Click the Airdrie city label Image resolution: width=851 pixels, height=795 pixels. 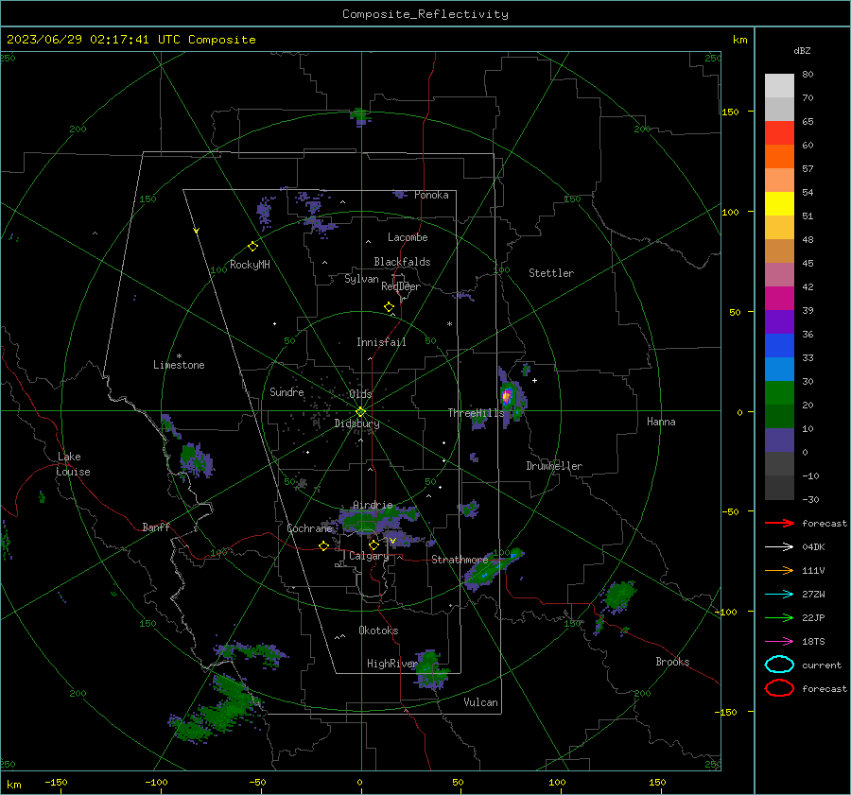[373, 505]
